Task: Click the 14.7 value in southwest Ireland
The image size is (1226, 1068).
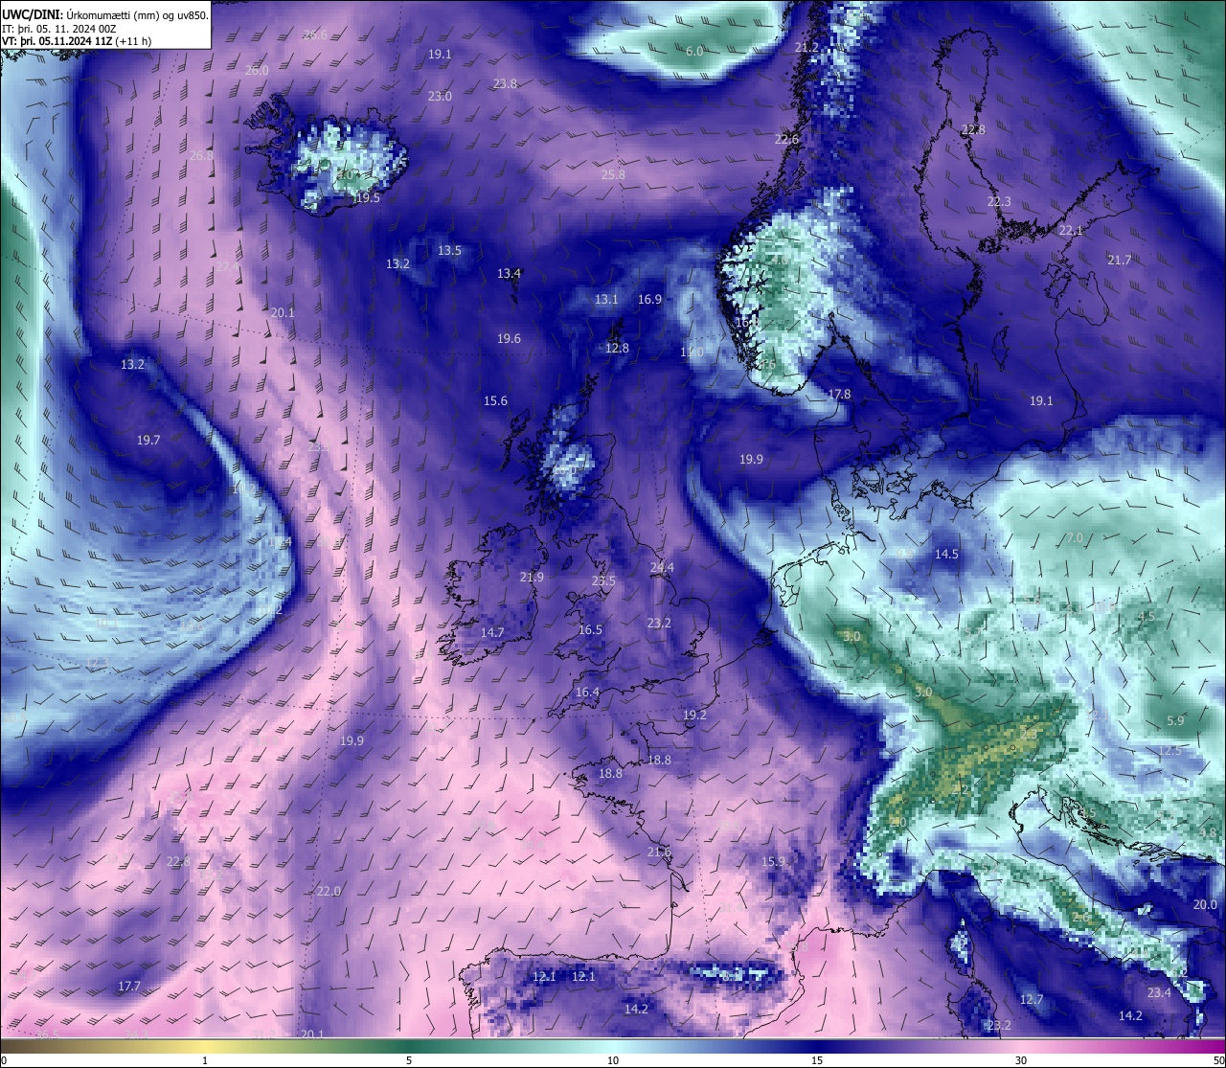Action: pyautogui.click(x=492, y=632)
